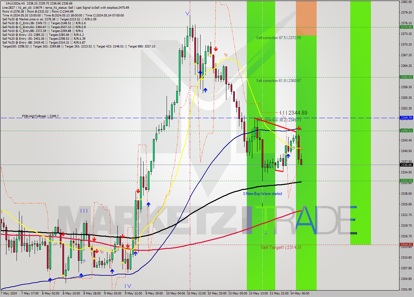Click the red down arrow above the latest 14 May candles
The height and width of the screenshot is (297, 414).
point(299,128)
